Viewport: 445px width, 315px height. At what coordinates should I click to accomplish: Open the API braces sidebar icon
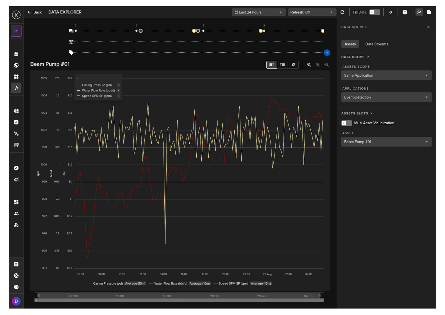coord(16,287)
